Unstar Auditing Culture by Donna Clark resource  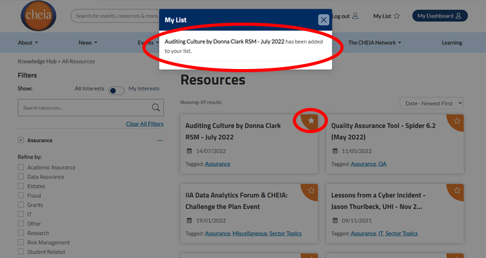(311, 121)
